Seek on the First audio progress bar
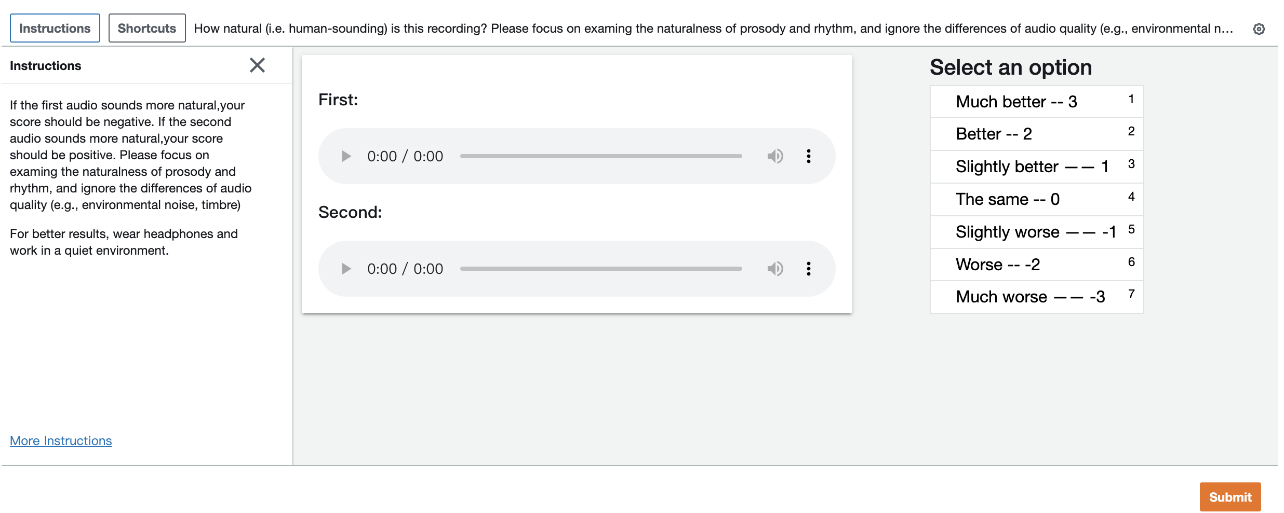This screenshot has height=513, width=1284. [601, 156]
